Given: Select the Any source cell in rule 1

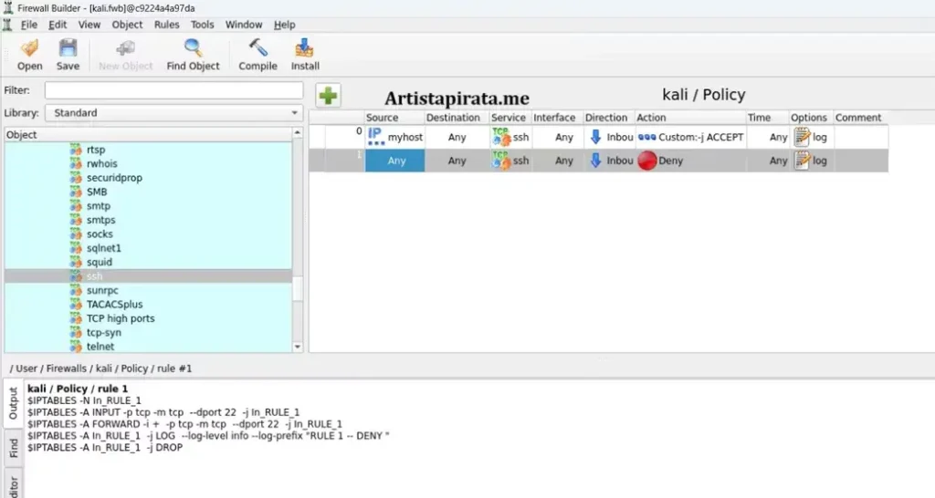Looking at the screenshot, I should (x=394, y=161).
